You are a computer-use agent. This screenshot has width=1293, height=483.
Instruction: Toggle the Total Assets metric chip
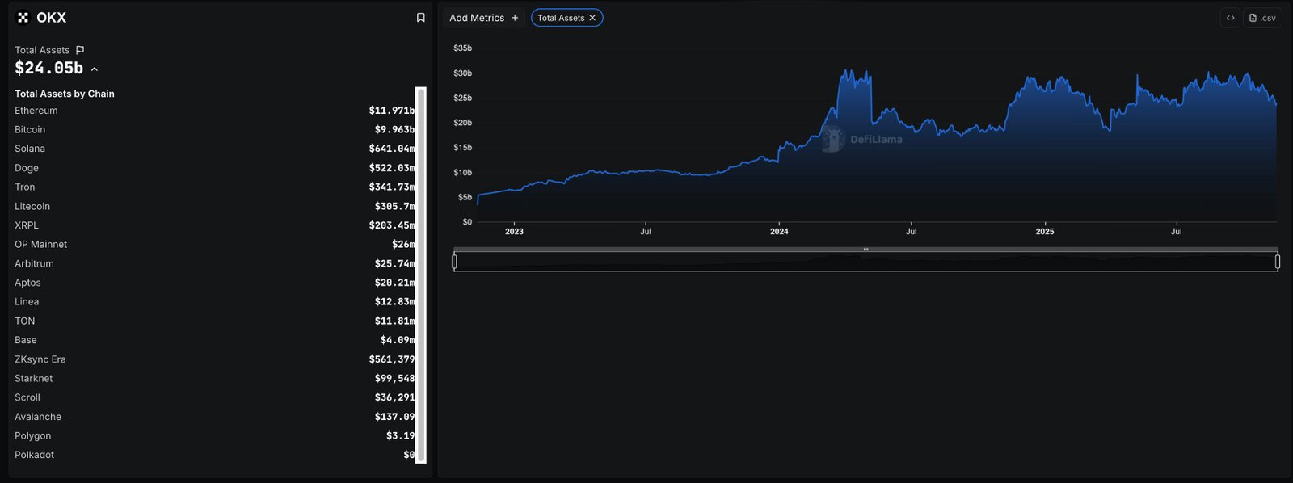(560, 18)
